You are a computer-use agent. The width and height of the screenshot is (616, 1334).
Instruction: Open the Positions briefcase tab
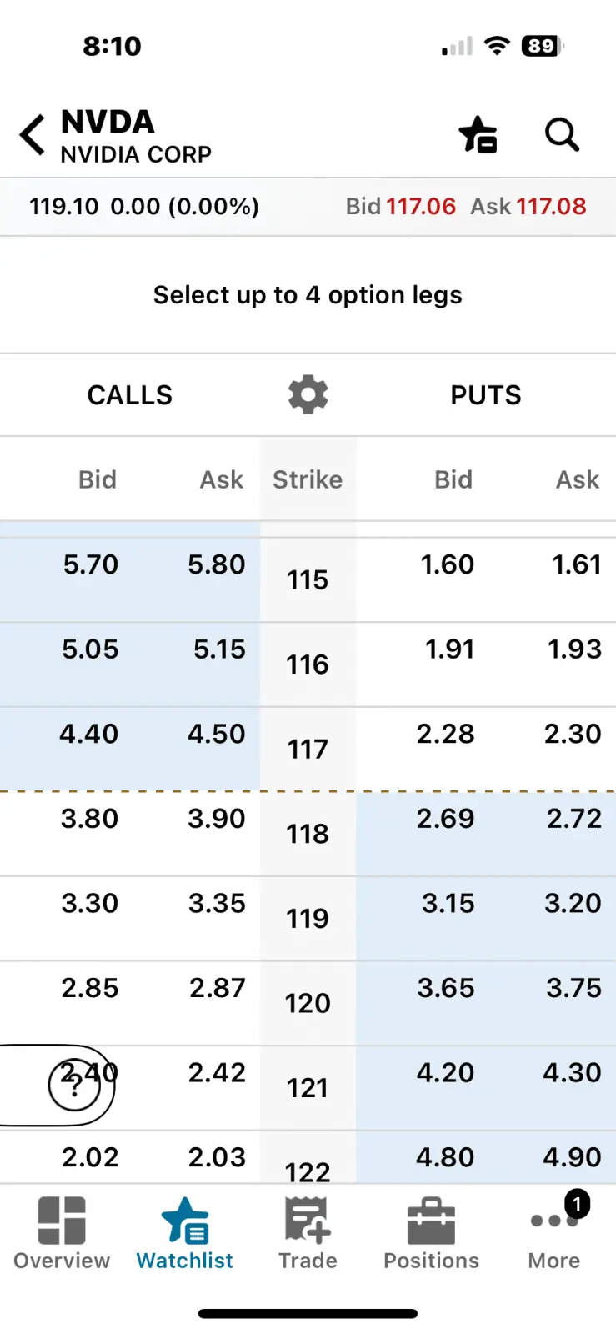click(x=431, y=1232)
